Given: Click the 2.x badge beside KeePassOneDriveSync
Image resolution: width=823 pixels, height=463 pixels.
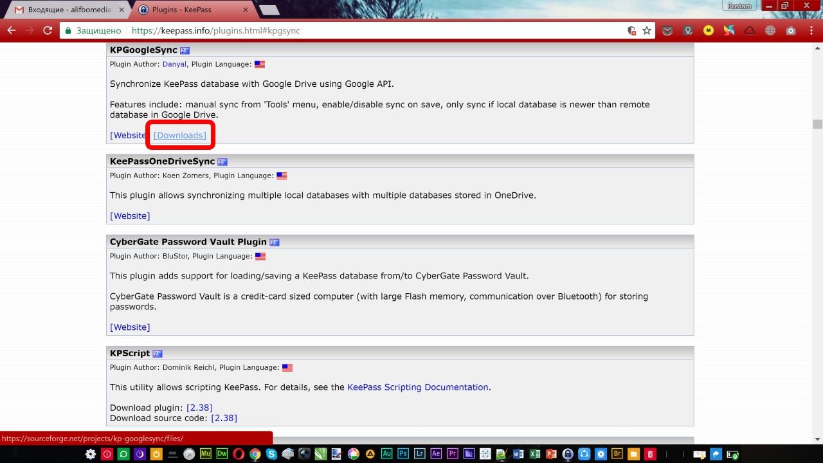Looking at the screenshot, I should [x=222, y=162].
